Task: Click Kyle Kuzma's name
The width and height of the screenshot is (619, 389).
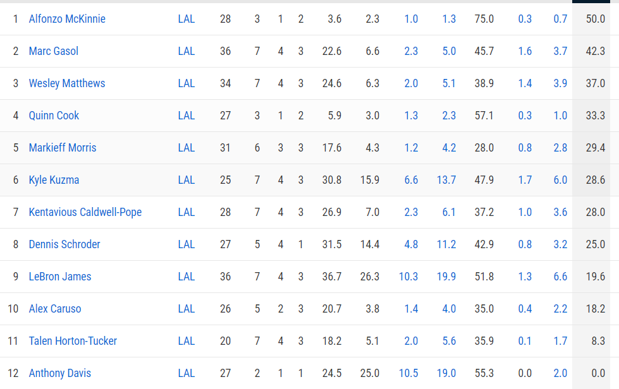Action: click(x=54, y=180)
